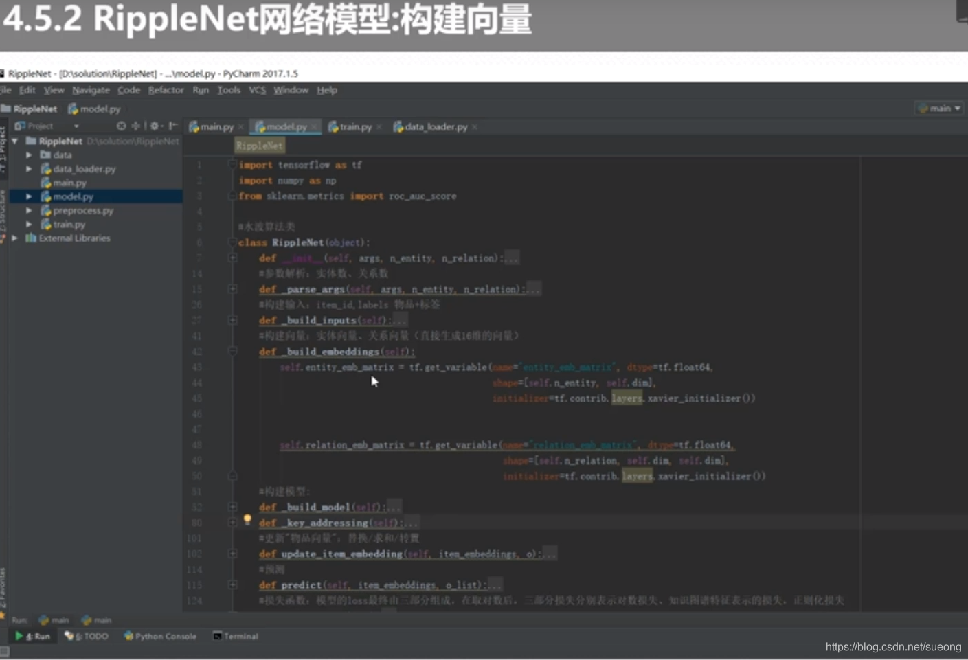Open the Tools menu
Image resolution: width=968 pixels, height=660 pixels.
click(229, 90)
